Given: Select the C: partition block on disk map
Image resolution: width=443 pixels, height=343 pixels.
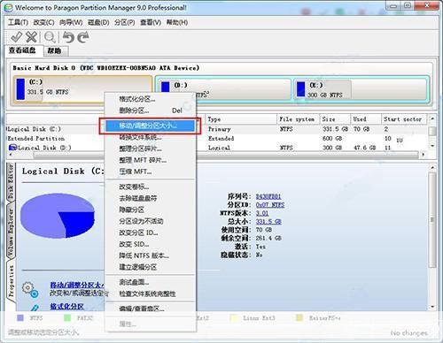Looking at the screenshot, I should [x=82, y=89].
